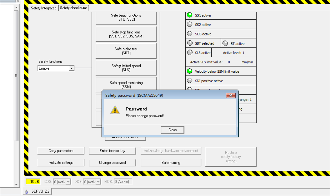Click the MDS field showing 0 (Active)

123,182
